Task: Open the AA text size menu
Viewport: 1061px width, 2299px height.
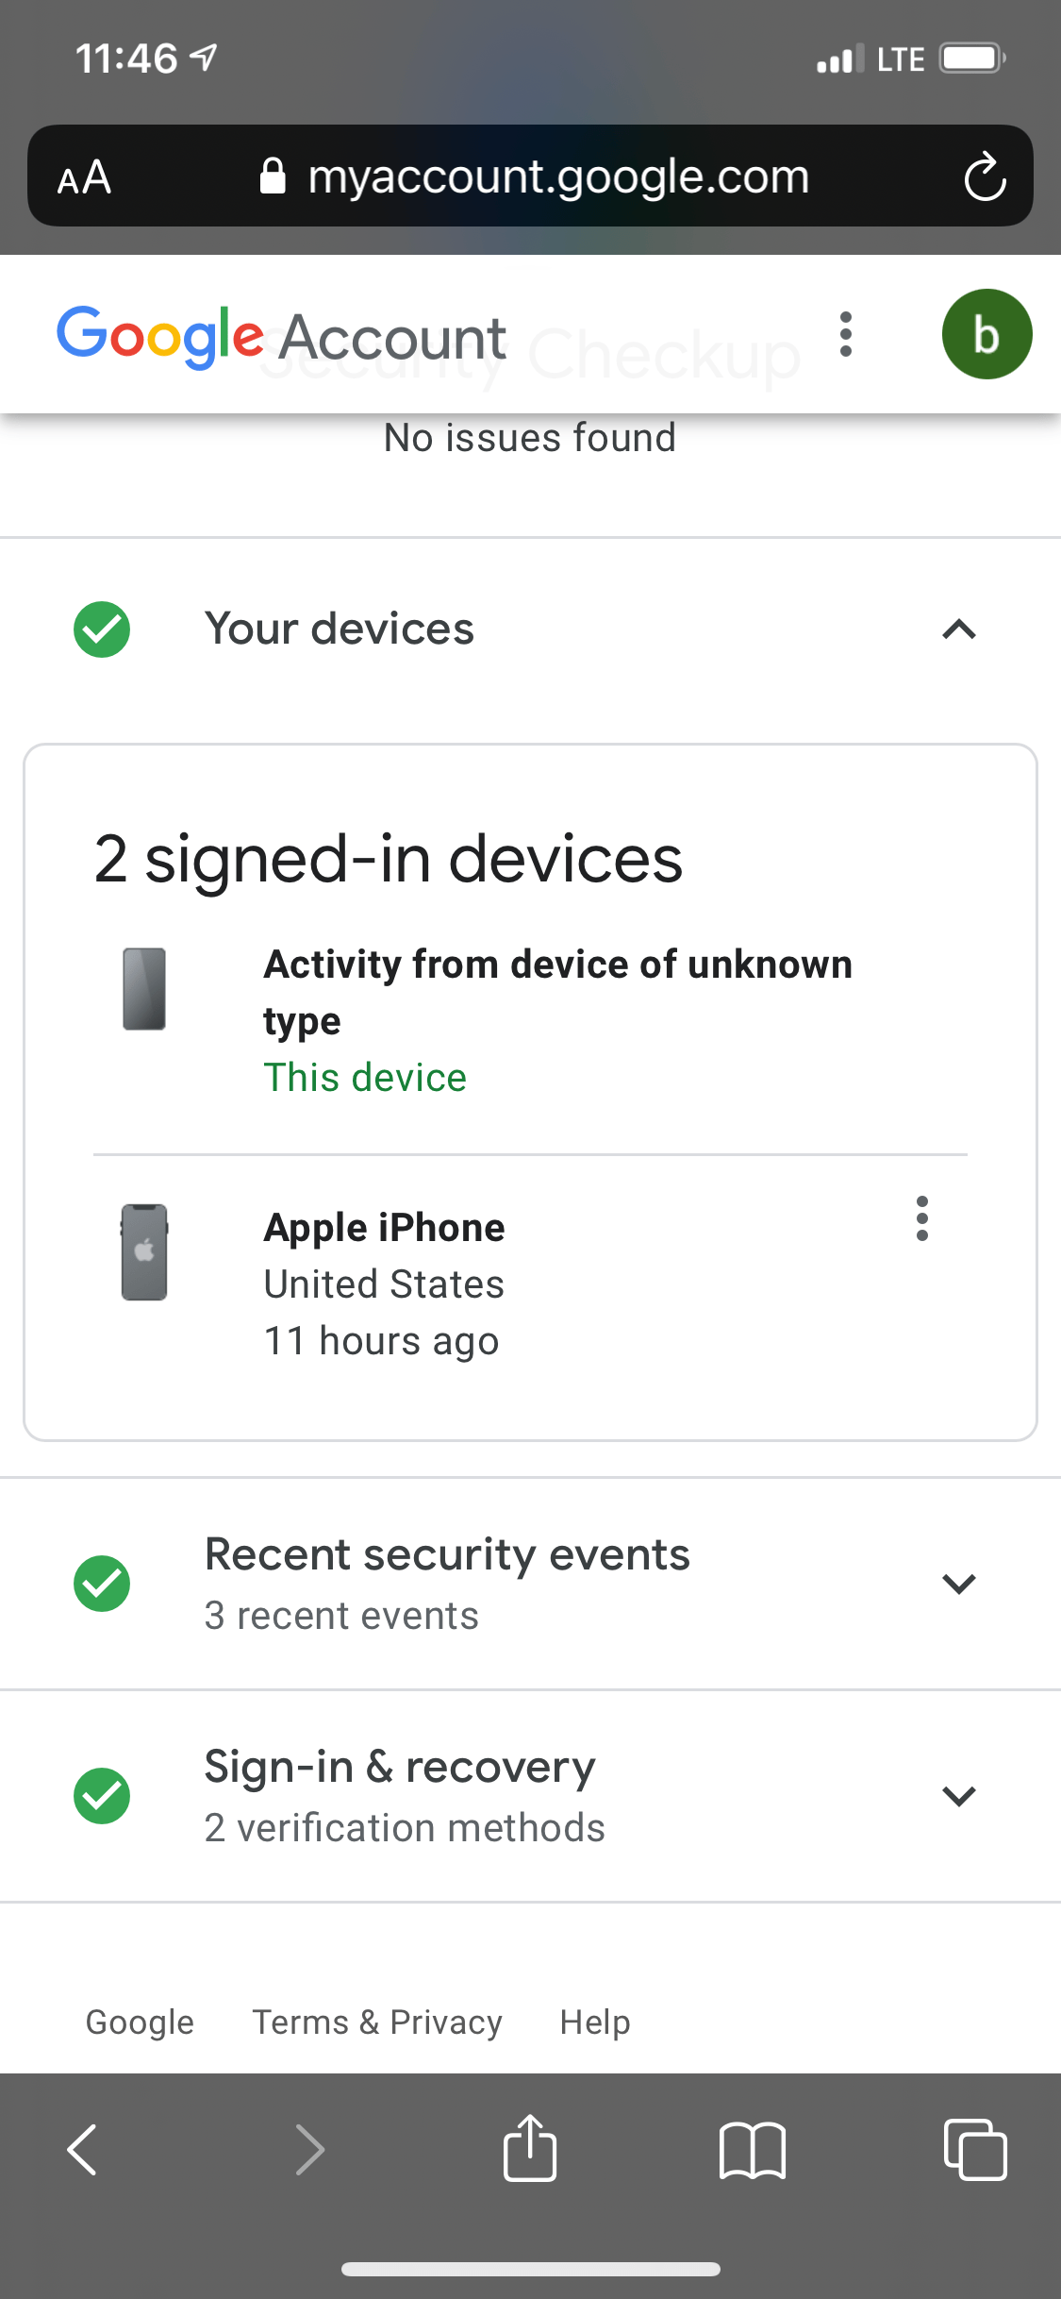Action: pos(84,177)
